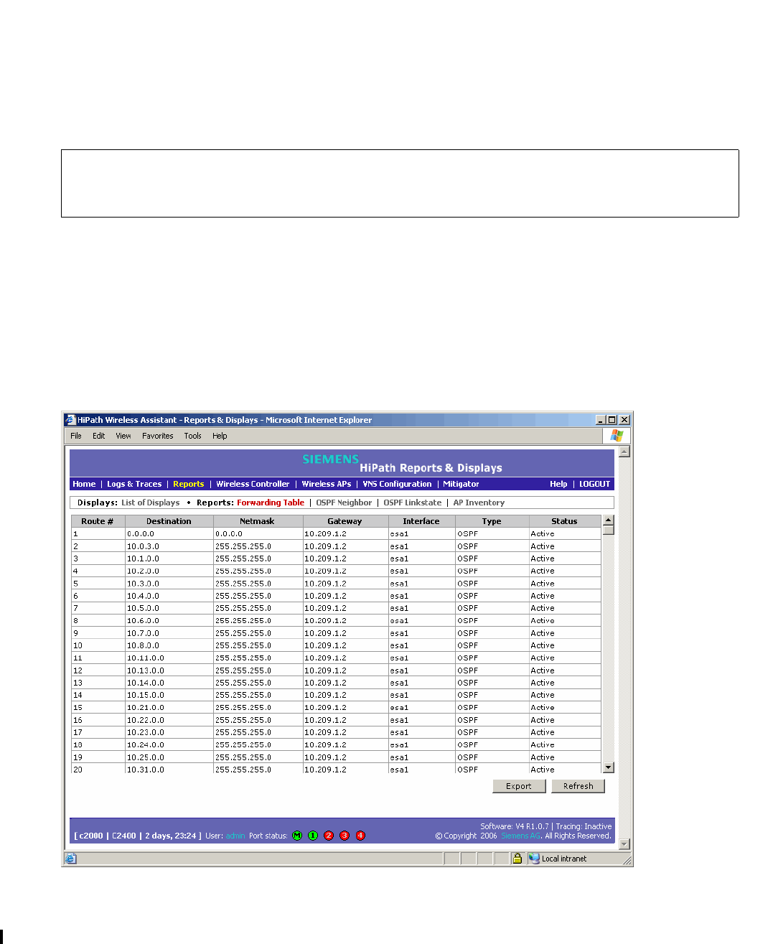Click the Interface column header

pos(421,521)
